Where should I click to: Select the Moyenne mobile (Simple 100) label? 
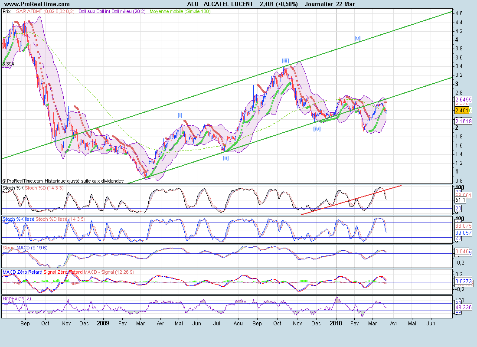180,11
